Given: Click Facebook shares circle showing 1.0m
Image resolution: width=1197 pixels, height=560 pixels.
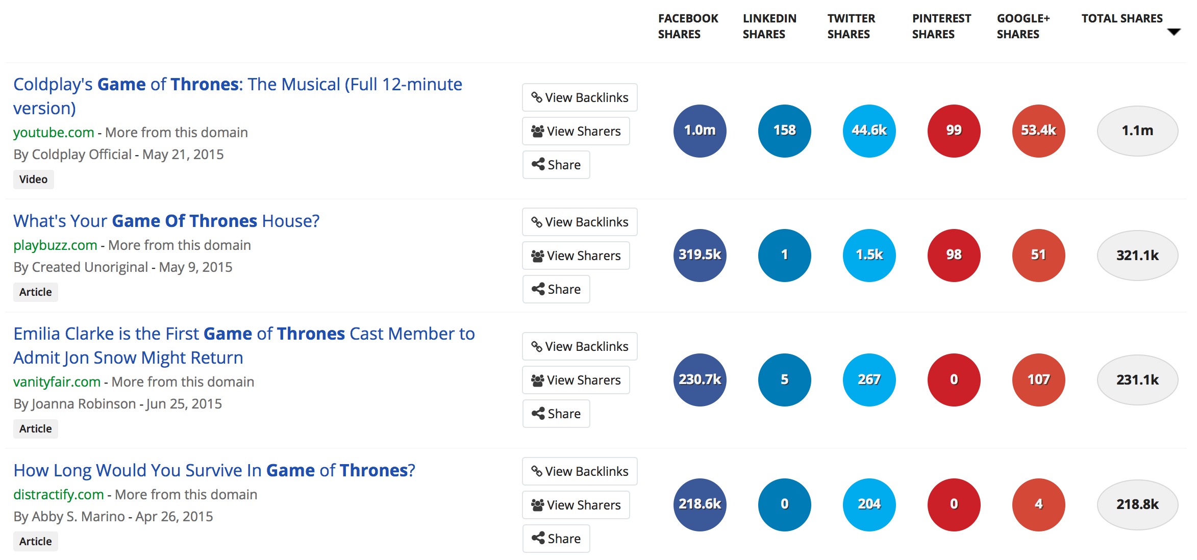Looking at the screenshot, I should pos(700,131).
